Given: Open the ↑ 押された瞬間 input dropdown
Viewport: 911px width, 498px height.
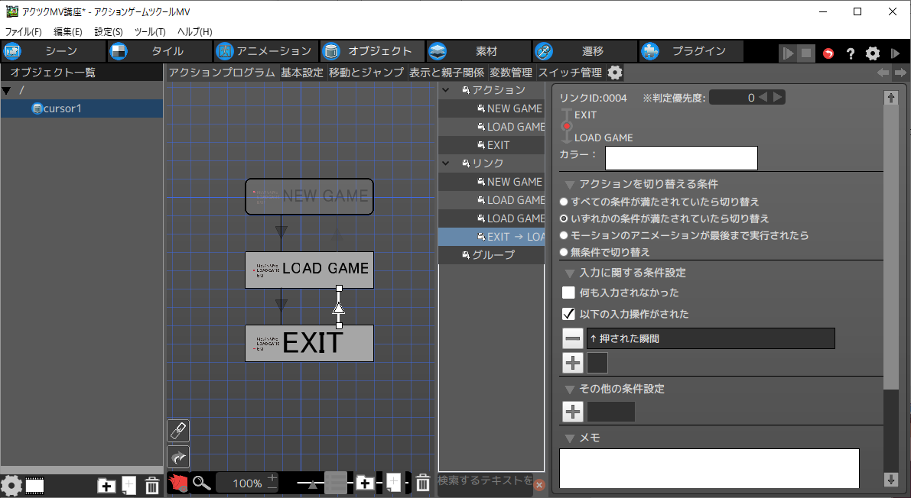Looking at the screenshot, I should tap(710, 338).
